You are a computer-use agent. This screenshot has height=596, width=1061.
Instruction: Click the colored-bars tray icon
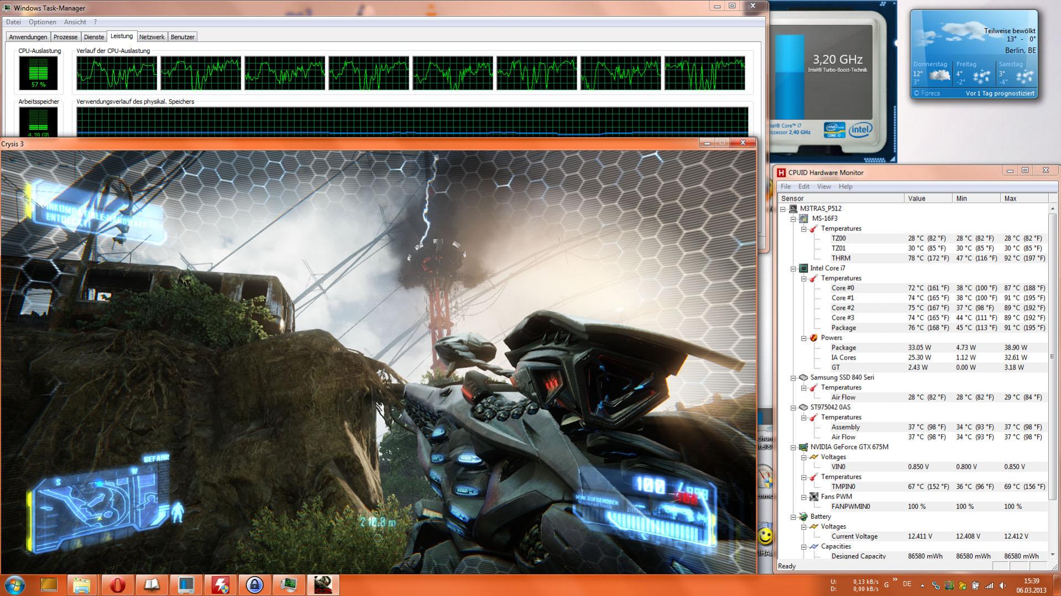[949, 586]
